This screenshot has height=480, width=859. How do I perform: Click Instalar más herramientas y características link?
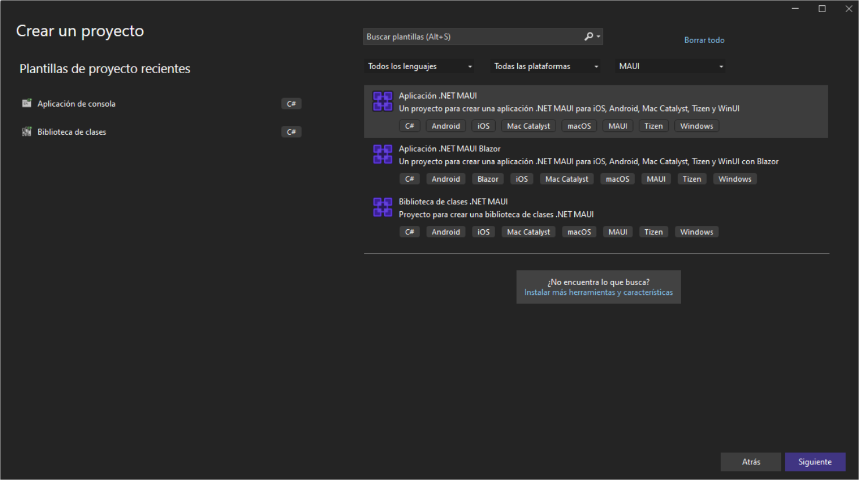click(599, 293)
